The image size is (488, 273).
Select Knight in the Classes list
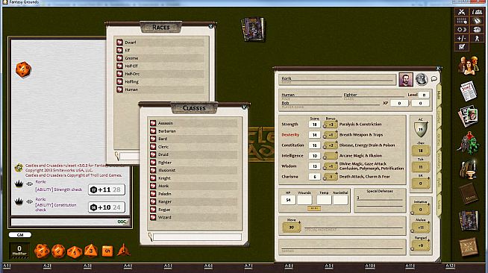point(193,178)
